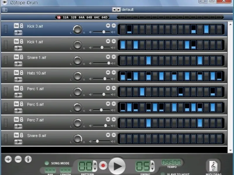
Task: Click the Hats 10.aif pan knob
Action: [78, 76]
